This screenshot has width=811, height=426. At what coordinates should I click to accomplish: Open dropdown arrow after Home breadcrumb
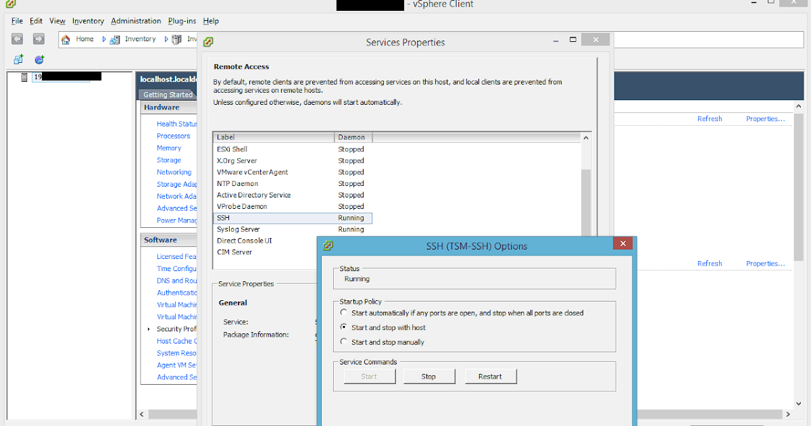click(x=104, y=39)
